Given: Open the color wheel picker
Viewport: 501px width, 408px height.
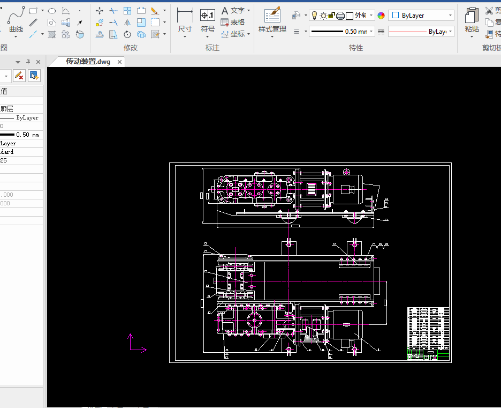Looking at the screenshot, I should (x=381, y=16).
